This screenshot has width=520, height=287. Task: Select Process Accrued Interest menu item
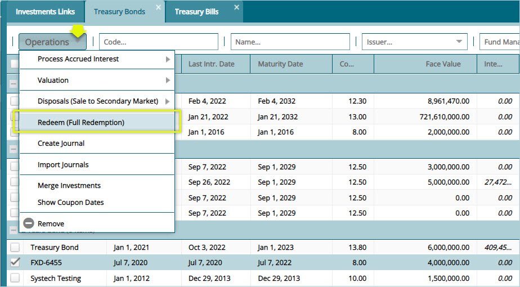click(97, 59)
